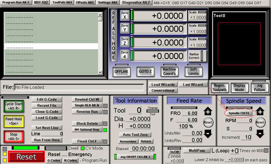Reset the spindle speed override
Image resolution: width=271 pixels, height=164 pixels.
click(x=260, y=122)
